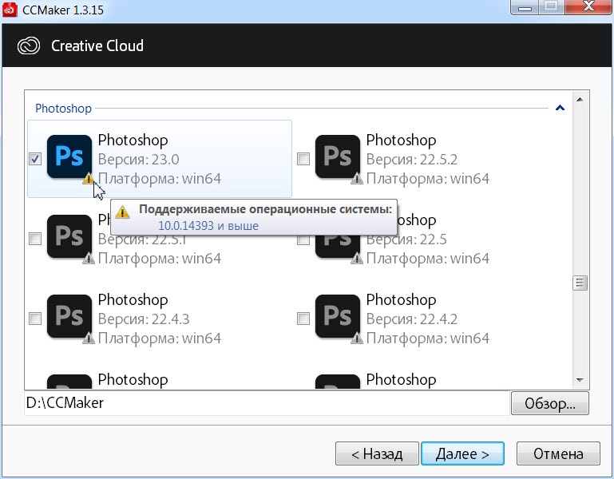Click the D:\CCMaker path field
This screenshot has width=614, height=479.
click(x=267, y=403)
